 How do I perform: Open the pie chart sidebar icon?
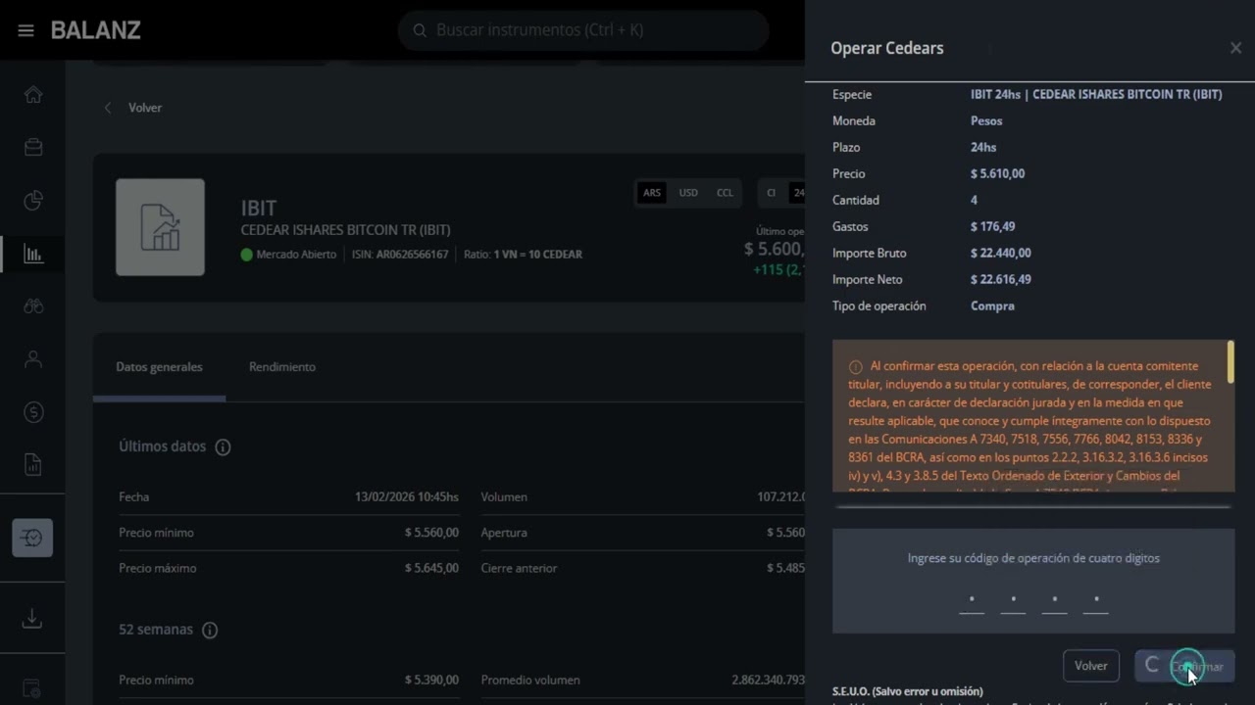(x=33, y=201)
